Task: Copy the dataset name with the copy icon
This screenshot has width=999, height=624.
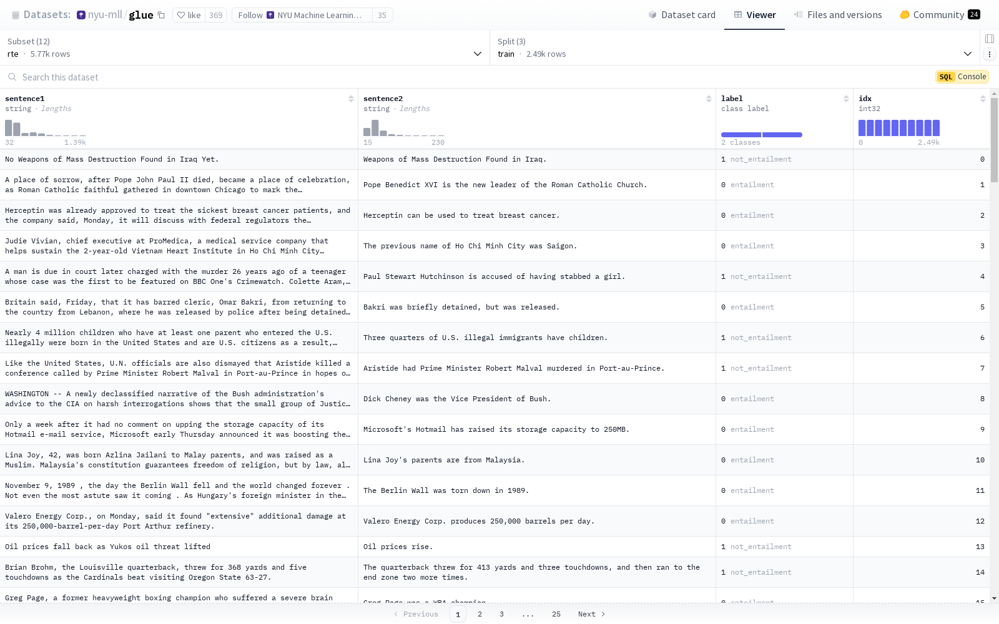Action: pyautogui.click(x=161, y=15)
